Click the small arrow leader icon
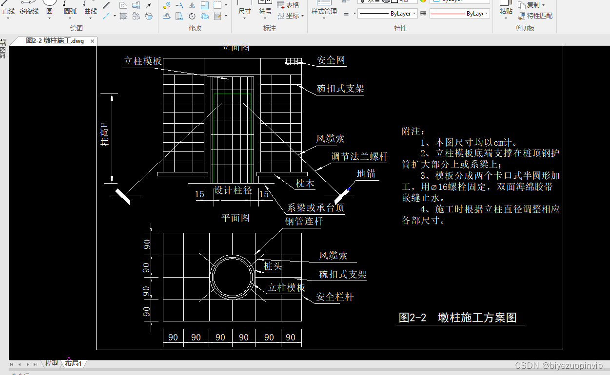610x375 pixels. coord(149,5)
